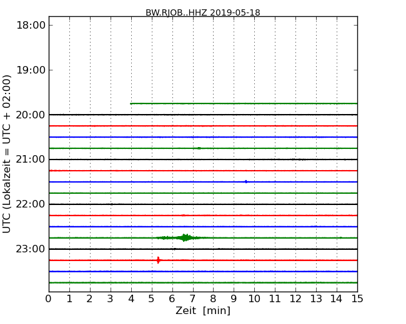Click the black trace at 22:00
Screen dimensions: 406x324
[x=203, y=204]
